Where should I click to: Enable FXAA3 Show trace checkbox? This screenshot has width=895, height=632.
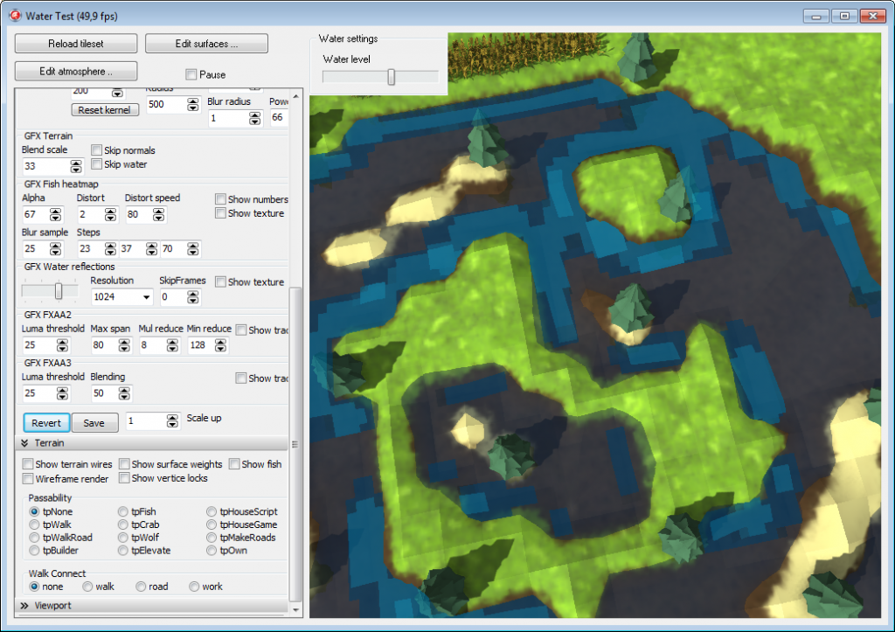(x=241, y=378)
